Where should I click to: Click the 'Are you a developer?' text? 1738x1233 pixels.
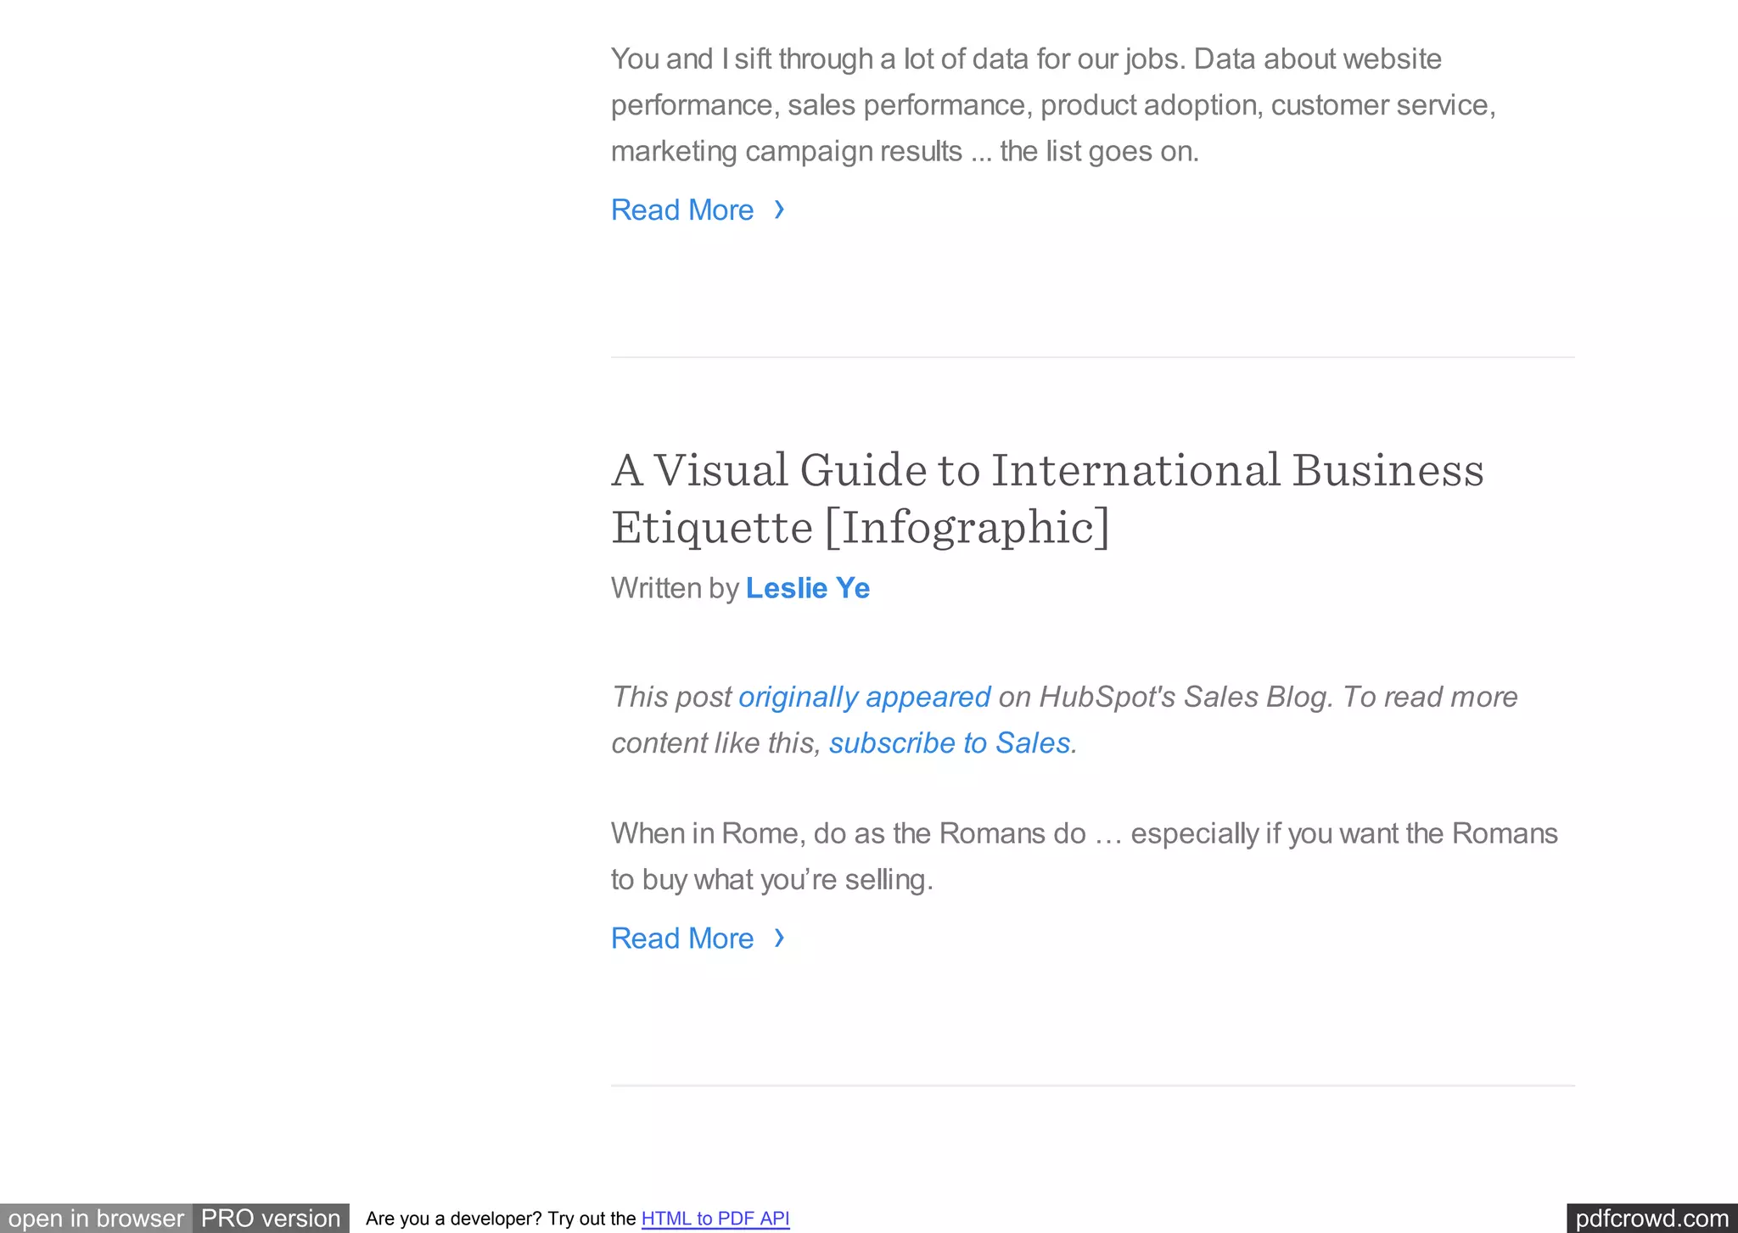tap(501, 1219)
